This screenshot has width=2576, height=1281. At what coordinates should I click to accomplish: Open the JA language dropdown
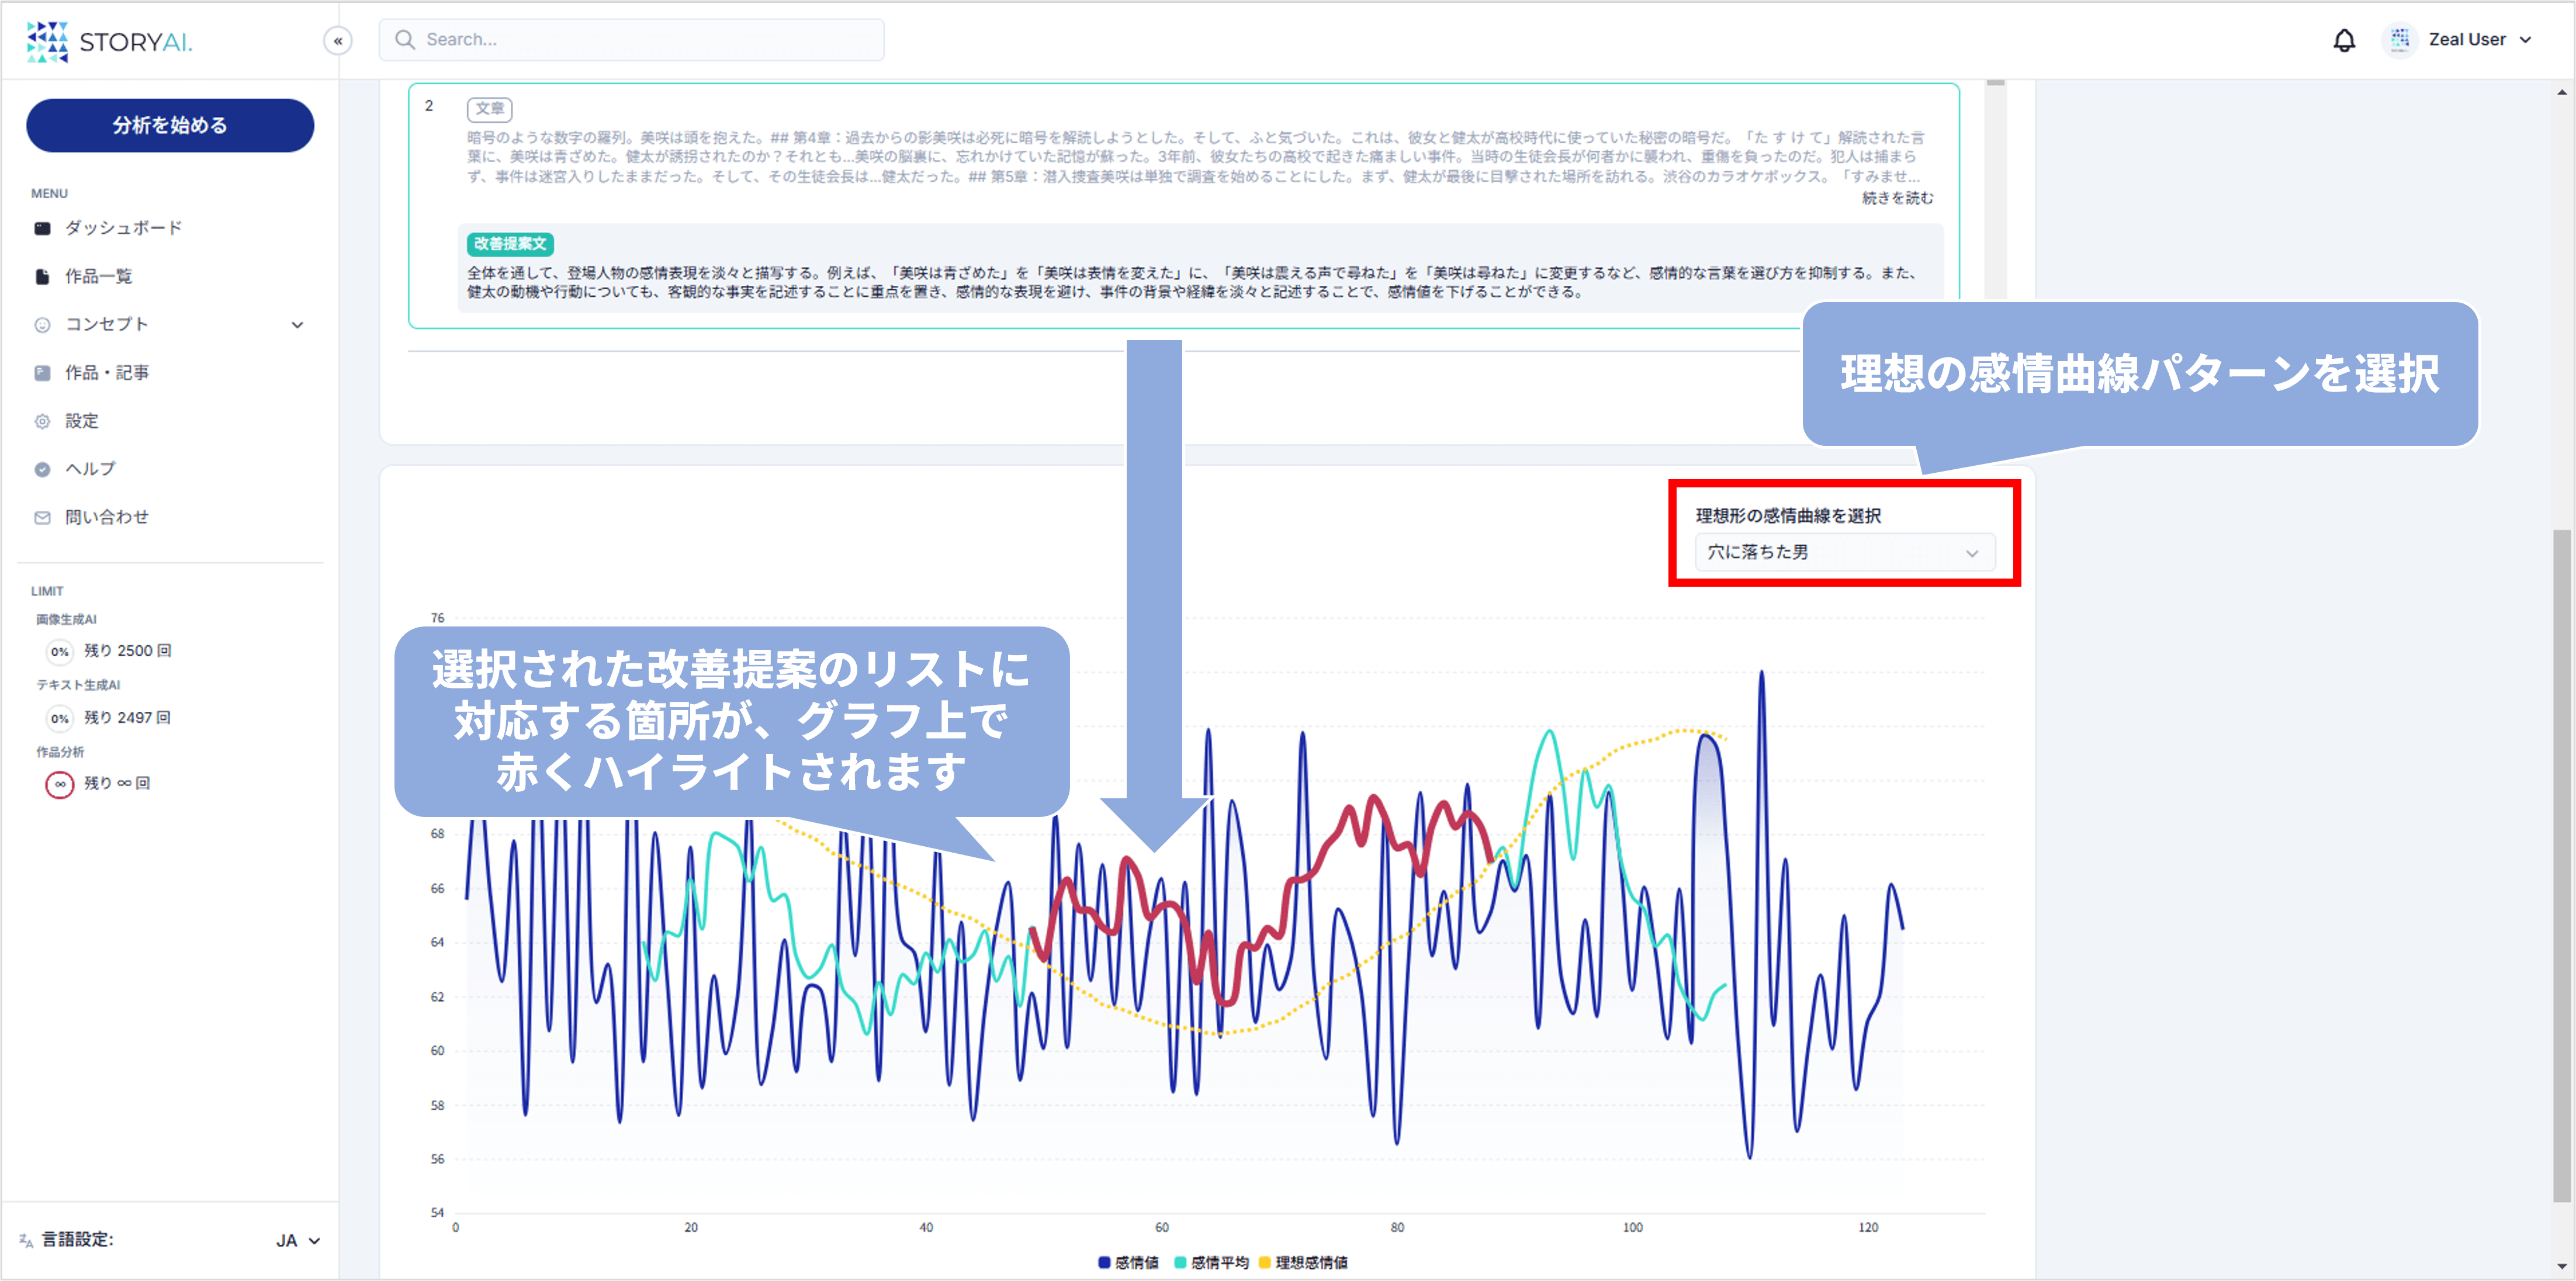tap(297, 1240)
